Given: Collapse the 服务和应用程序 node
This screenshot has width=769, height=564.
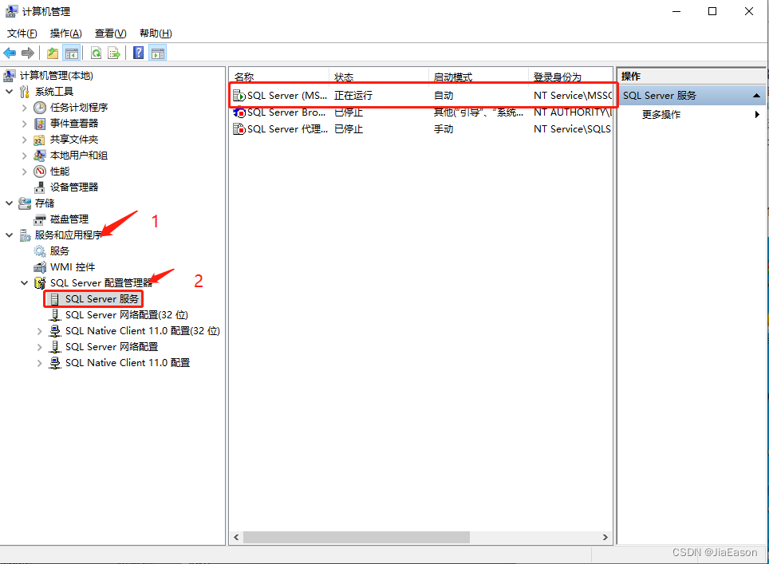Looking at the screenshot, I should coord(9,235).
